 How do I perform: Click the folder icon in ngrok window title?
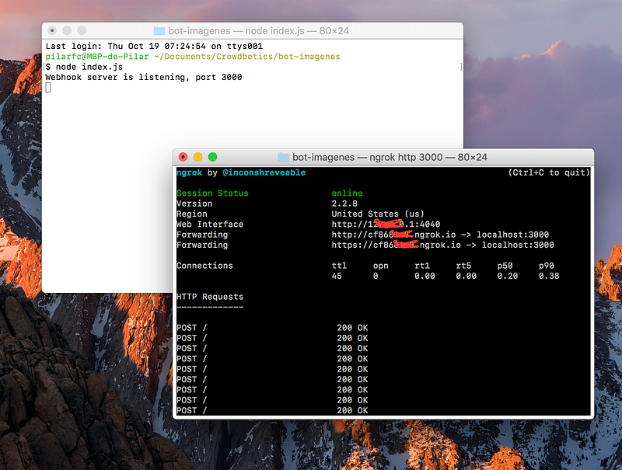click(283, 157)
